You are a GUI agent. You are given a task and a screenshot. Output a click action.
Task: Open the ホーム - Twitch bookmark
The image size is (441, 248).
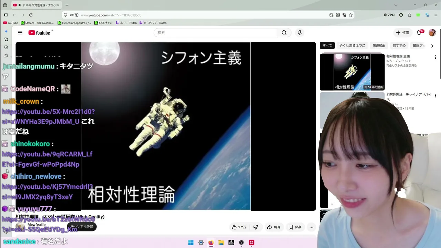(x=126, y=23)
